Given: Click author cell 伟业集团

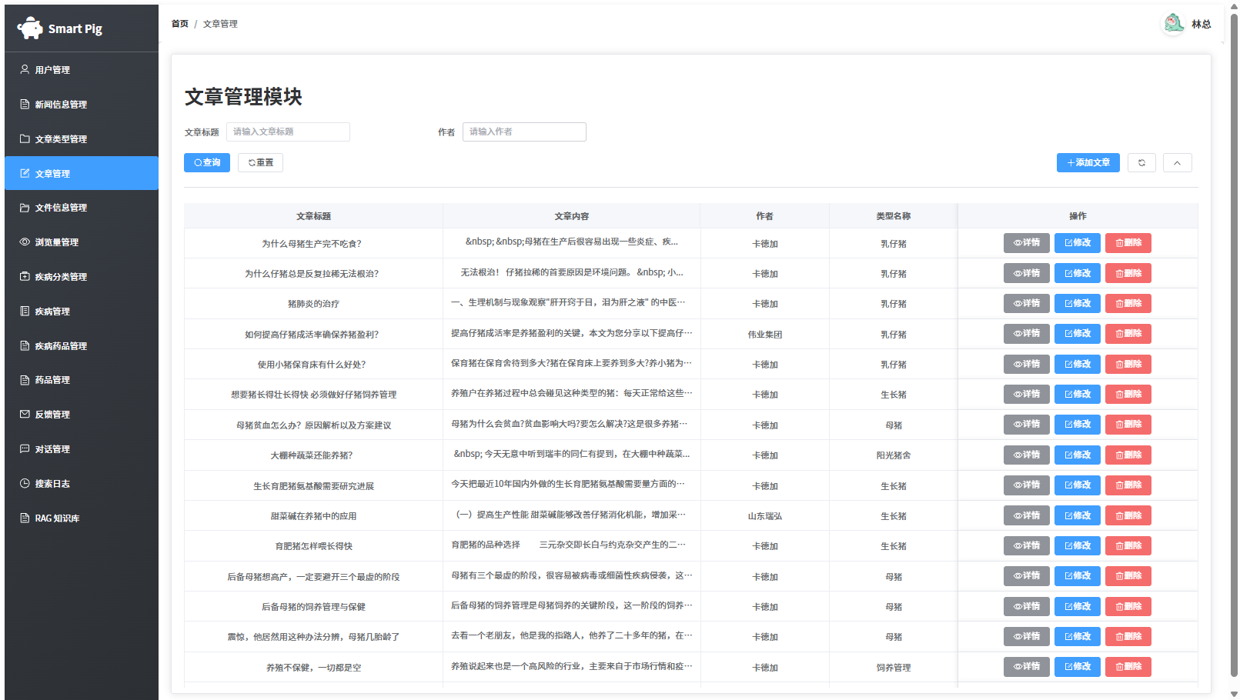Looking at the screenshot, I should [x=764, y=335].
